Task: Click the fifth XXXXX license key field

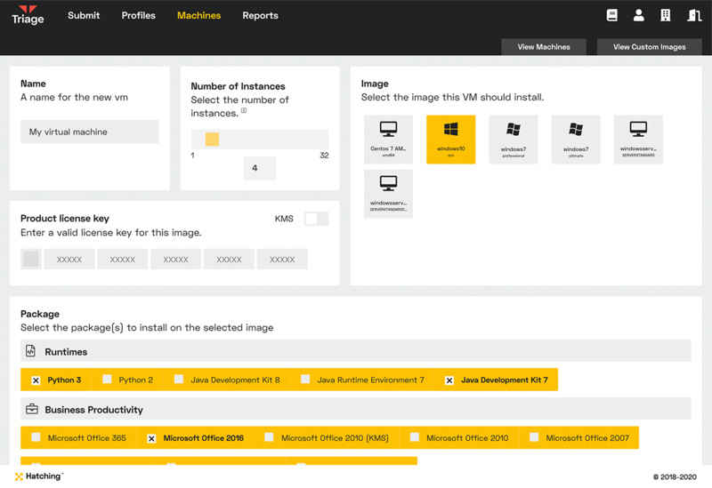Action: coord(282,260)
